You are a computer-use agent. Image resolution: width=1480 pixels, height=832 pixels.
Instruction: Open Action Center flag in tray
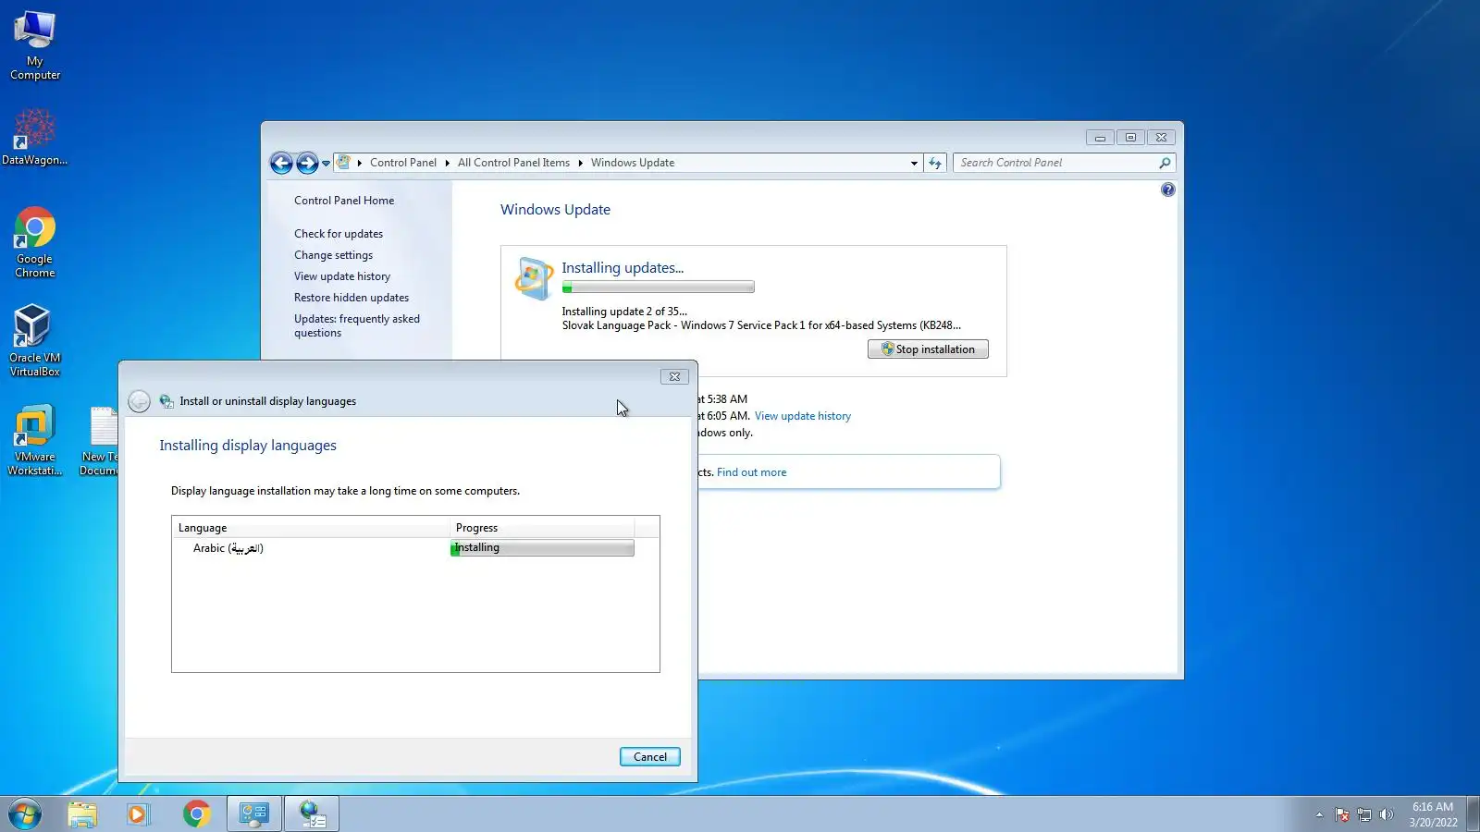[1342, 814]
